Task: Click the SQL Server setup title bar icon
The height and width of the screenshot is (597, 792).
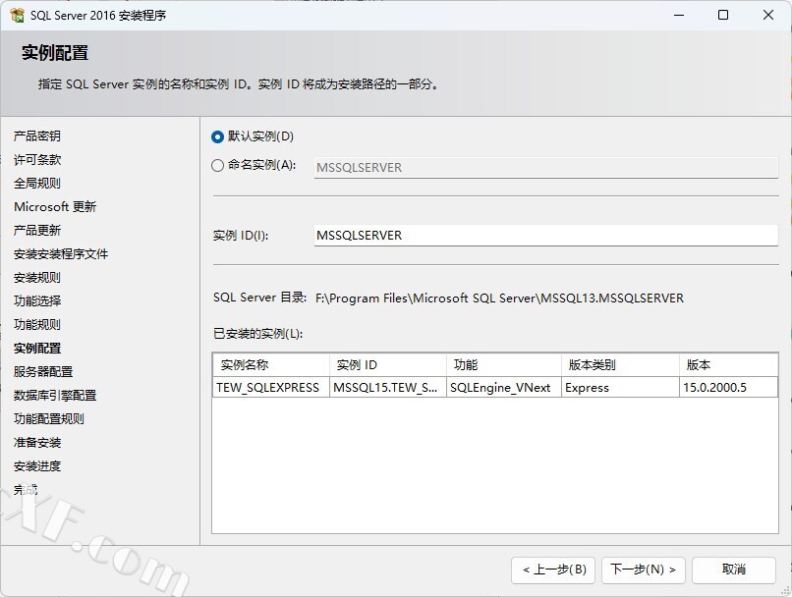Action: pyautogui.click(x=17, y=15)
